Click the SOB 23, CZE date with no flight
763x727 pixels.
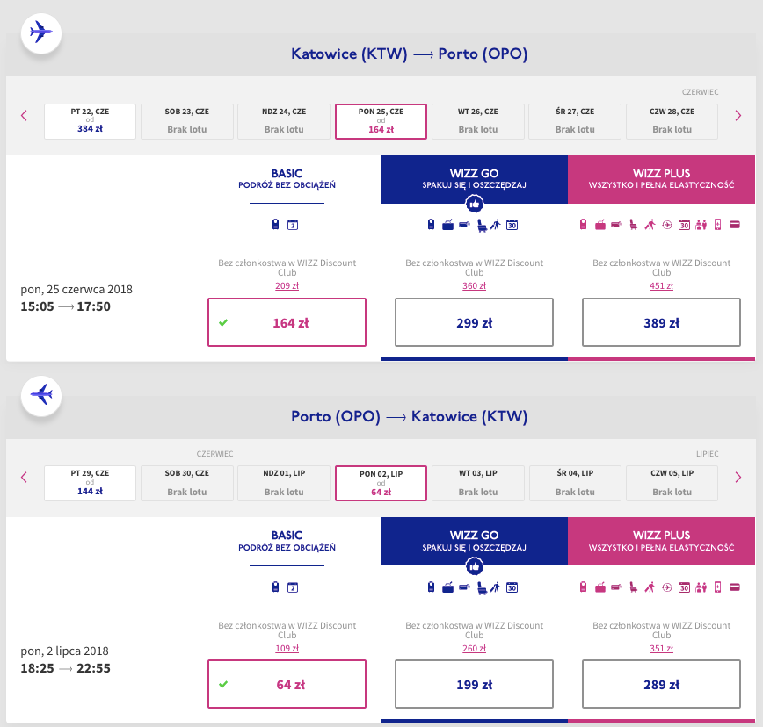[x=187, y=121]
